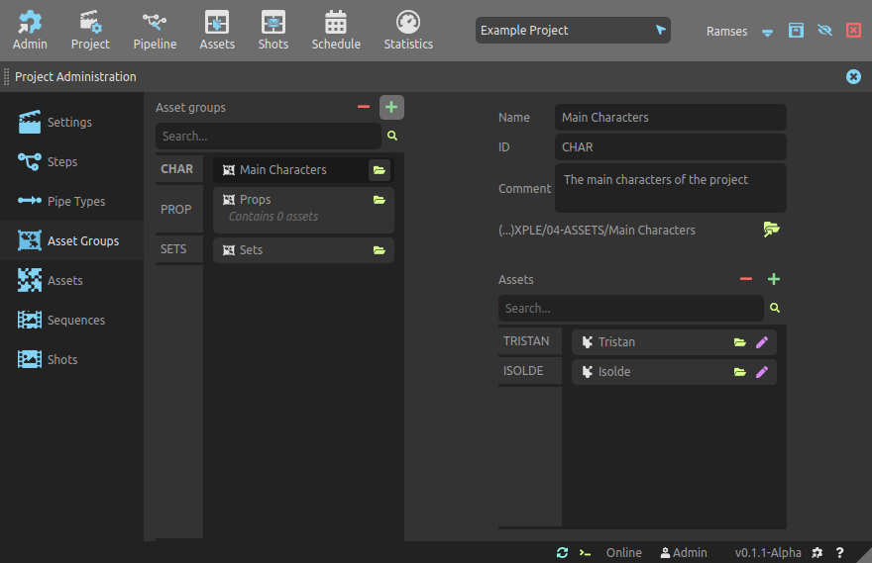Switch to the Steps admin tab
Viewport: 872px width, 563px height.
61,161
